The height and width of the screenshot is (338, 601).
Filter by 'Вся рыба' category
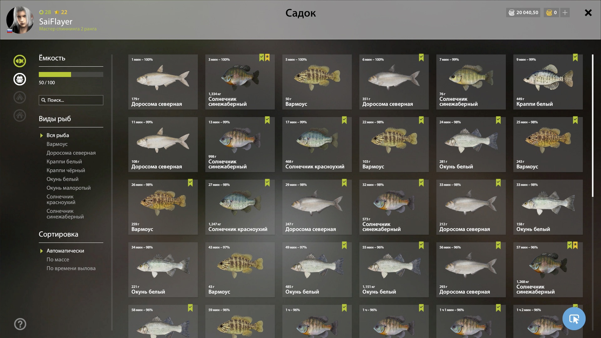[x=58, y=135]
